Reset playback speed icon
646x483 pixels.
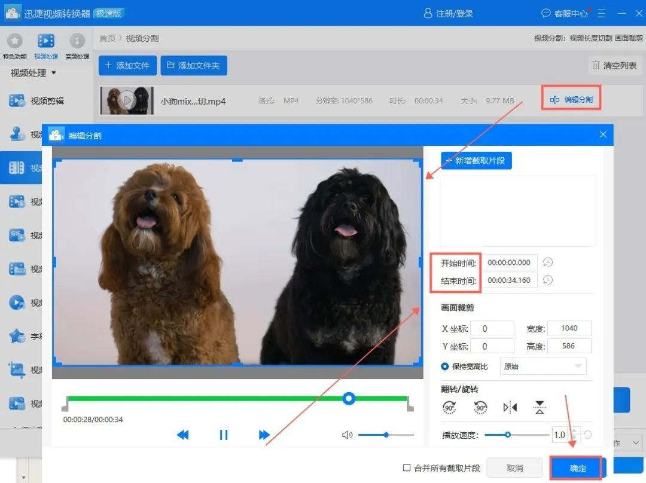[x=588, y=435]
